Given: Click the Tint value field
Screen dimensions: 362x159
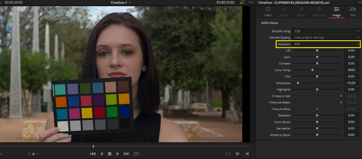Looking at the screenshot, I should [352, 77].
